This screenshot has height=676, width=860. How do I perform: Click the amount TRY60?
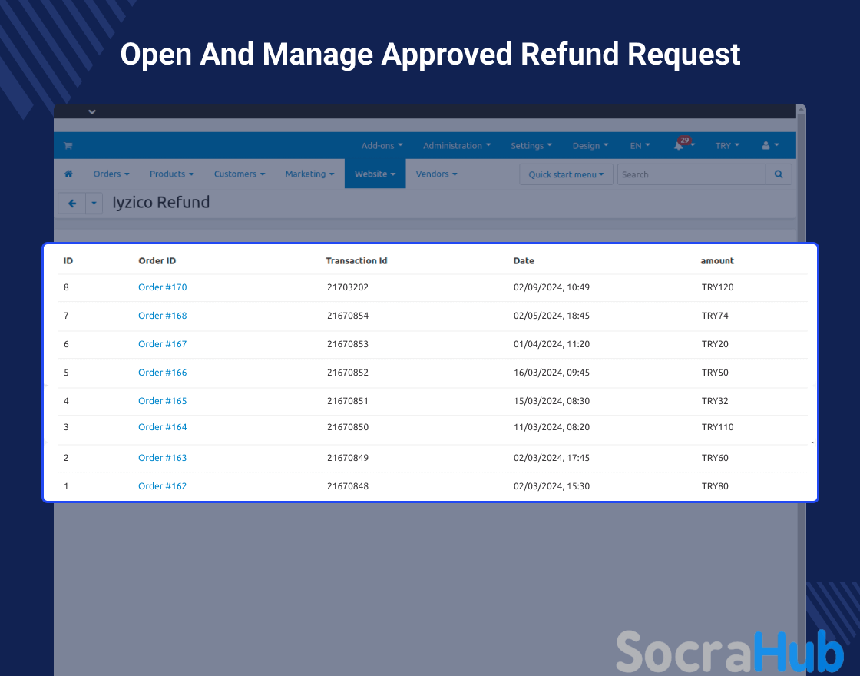715,458
